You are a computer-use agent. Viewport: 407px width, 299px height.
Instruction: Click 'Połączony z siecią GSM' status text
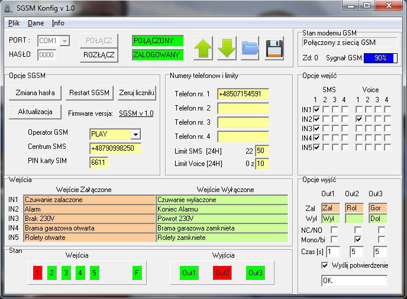pyautogui.click(x=350, y=43)
